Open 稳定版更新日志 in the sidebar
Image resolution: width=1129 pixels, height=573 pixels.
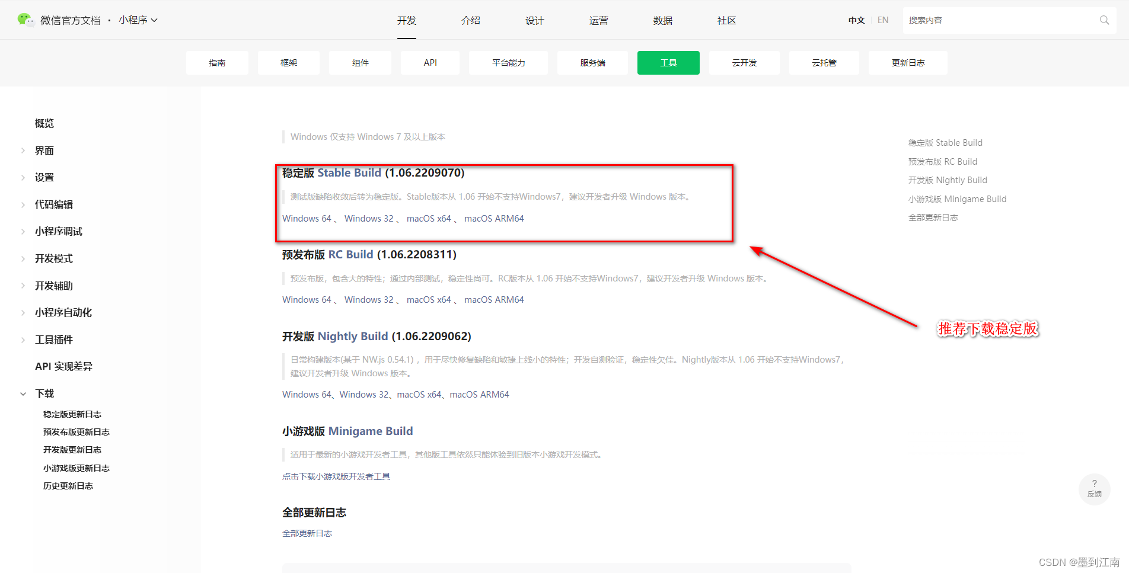72,414
